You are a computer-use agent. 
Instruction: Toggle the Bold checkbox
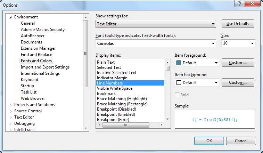pos(177,95)
